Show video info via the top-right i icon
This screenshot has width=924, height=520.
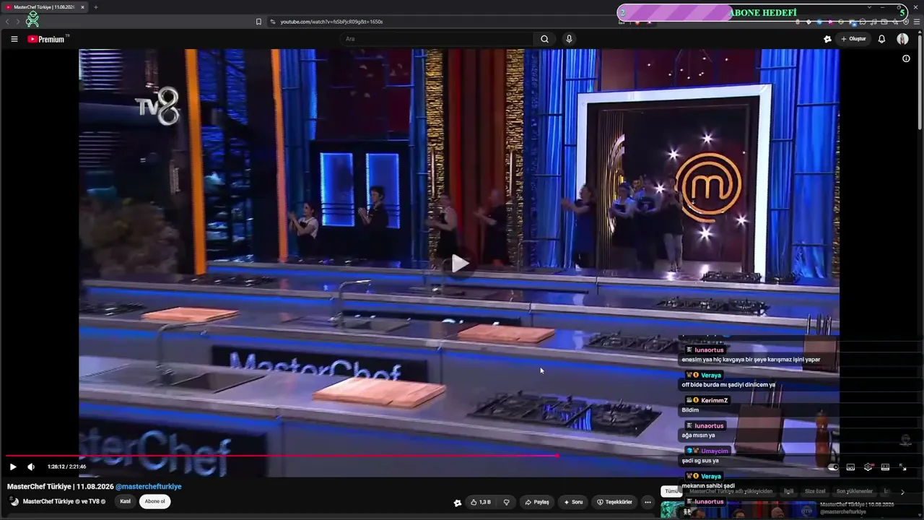click(906, 58)
